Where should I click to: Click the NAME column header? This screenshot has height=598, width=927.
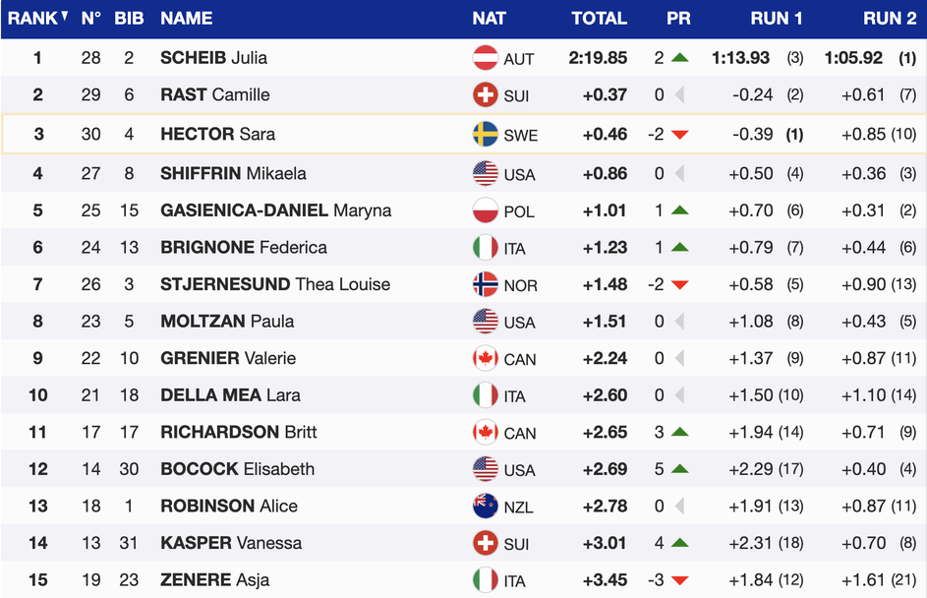click(x=187, y=18)
